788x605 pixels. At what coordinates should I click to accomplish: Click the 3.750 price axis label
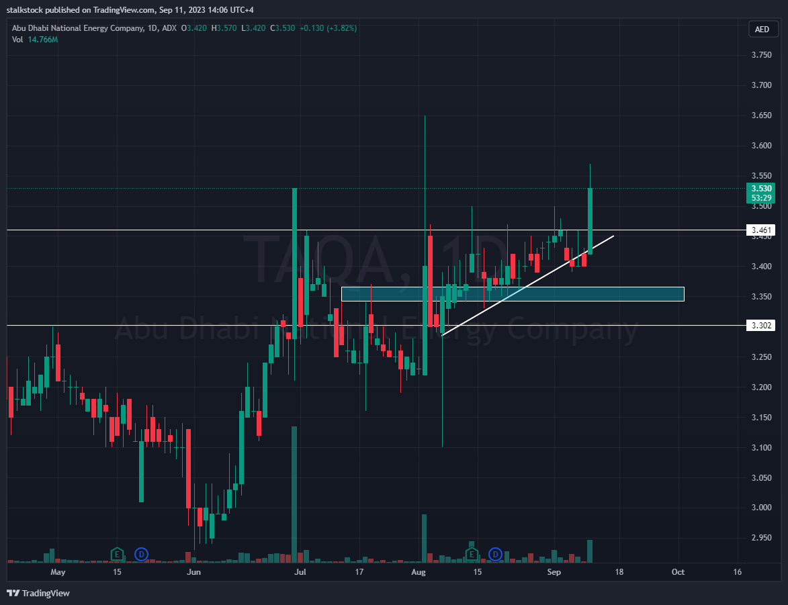[x=761, y=55]
